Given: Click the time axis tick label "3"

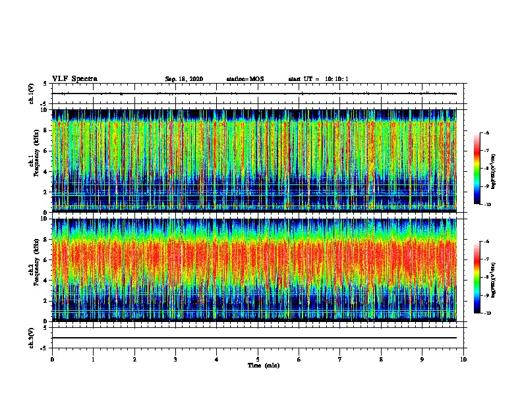Looking at the screenshot, I should point(175,360).
